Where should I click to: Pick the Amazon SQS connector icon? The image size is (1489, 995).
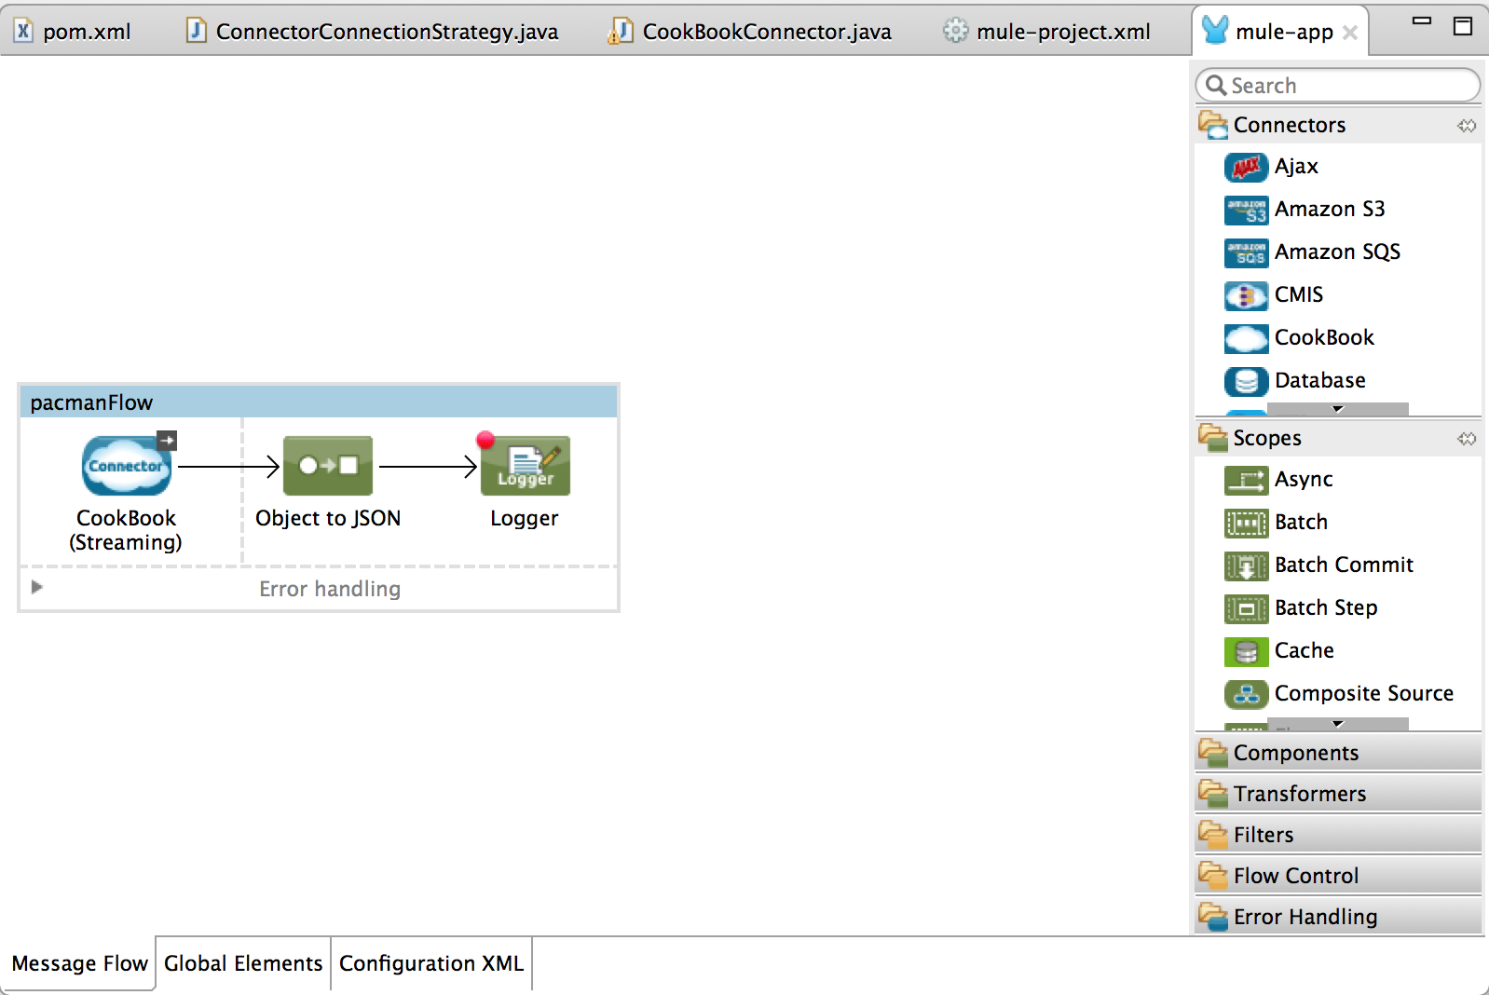[1246, 252]
